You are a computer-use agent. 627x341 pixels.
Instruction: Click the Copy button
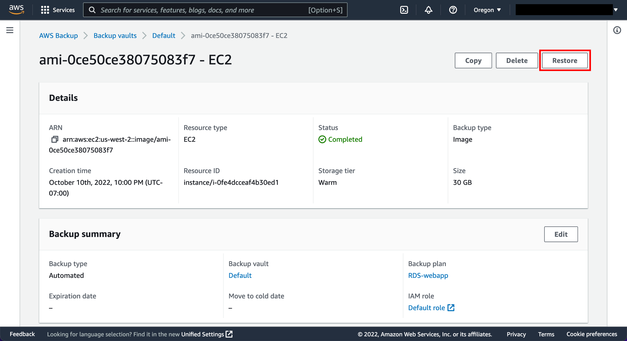coord(473,61)
